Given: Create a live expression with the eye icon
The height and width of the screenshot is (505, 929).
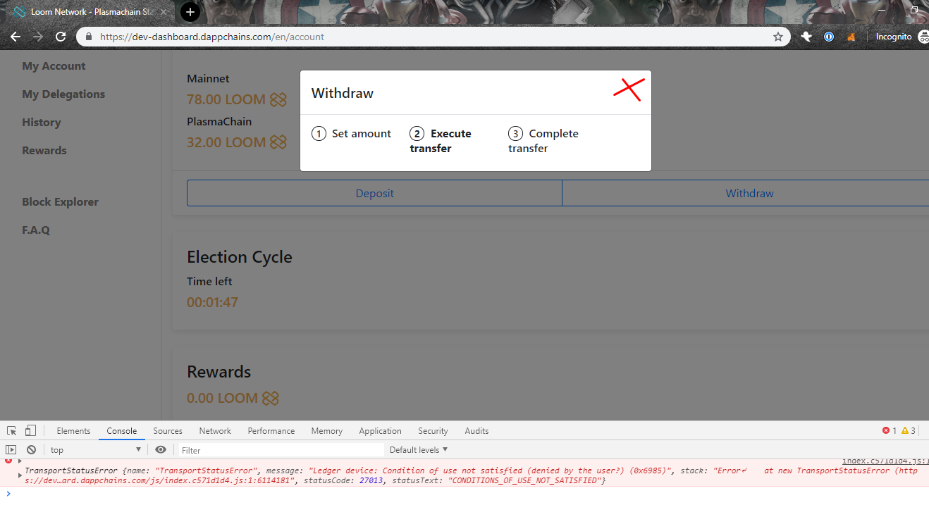Looking at the screenshot, I should click(161, 449).
